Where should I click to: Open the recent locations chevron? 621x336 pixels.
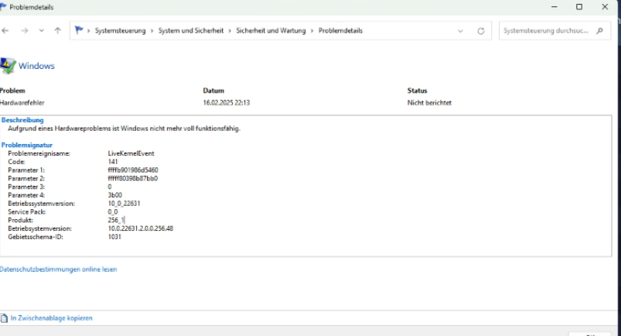41,30
